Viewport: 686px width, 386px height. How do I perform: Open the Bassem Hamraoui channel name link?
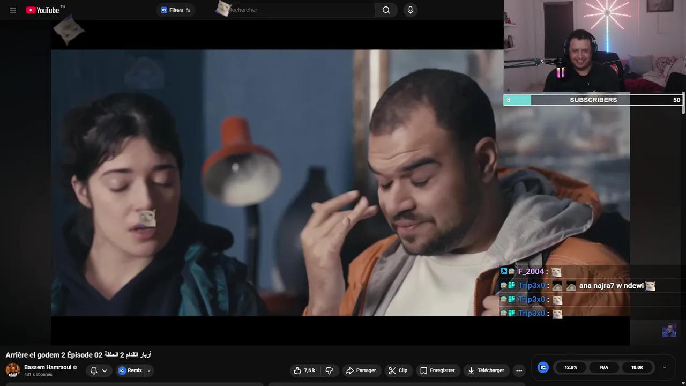[48, 367]
